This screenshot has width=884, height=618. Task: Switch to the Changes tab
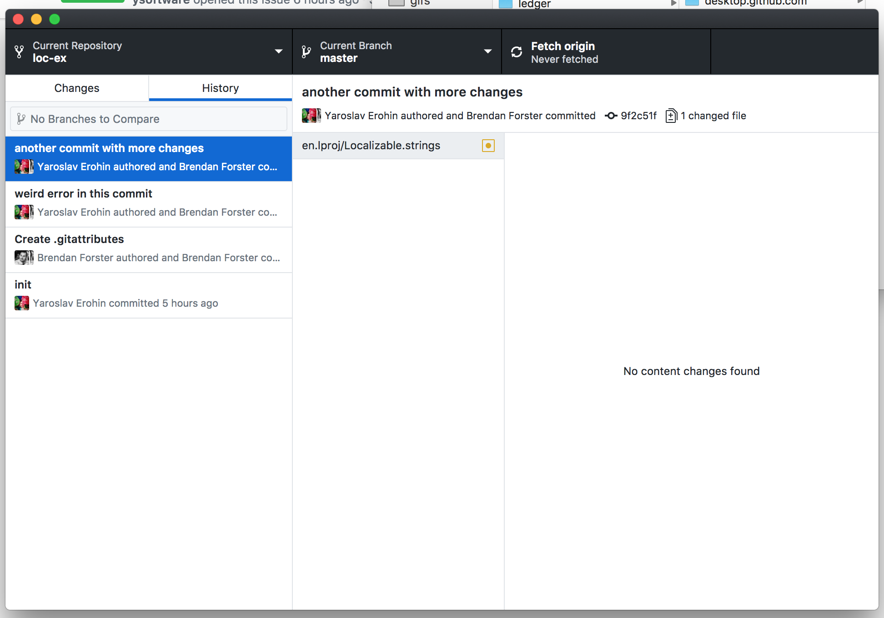pos(76,88)
